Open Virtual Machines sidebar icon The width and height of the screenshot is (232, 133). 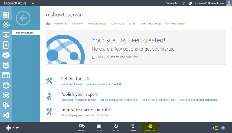tap(6, 35)
